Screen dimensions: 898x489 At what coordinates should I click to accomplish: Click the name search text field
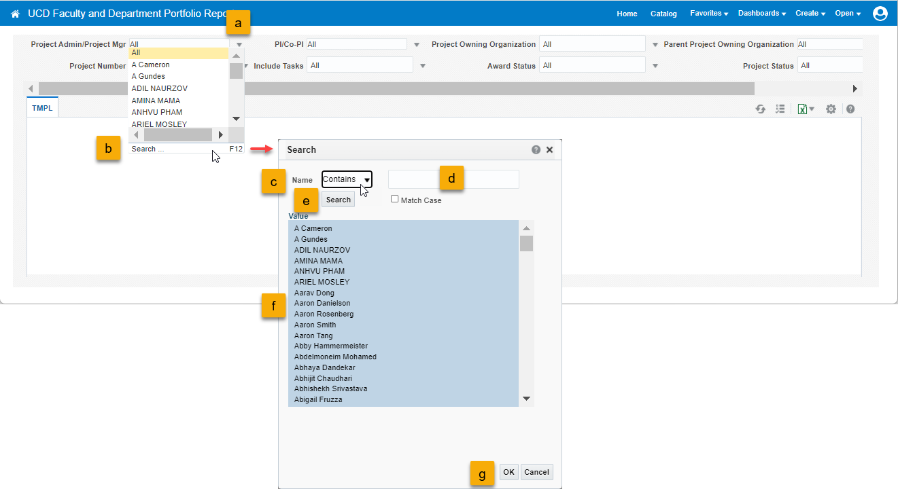pos(453,179)
